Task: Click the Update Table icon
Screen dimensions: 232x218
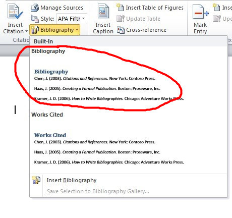Action: pyautogui.click(x=121, y=19)
